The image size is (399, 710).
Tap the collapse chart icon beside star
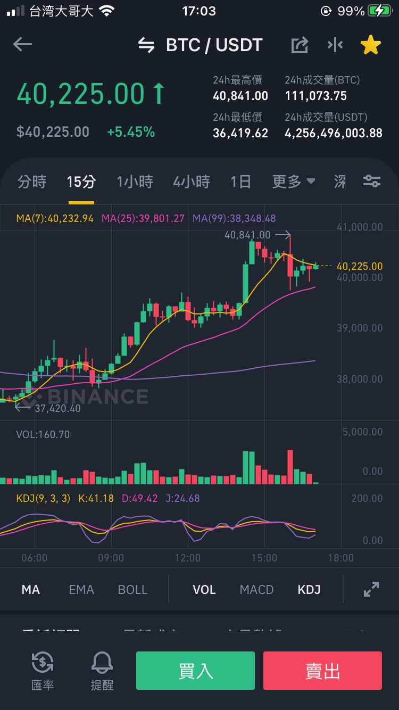pyautogui.click(x=335, y=45)
